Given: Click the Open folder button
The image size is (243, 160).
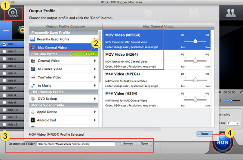Looking at the screenshot, I should (x=144, y=144).
